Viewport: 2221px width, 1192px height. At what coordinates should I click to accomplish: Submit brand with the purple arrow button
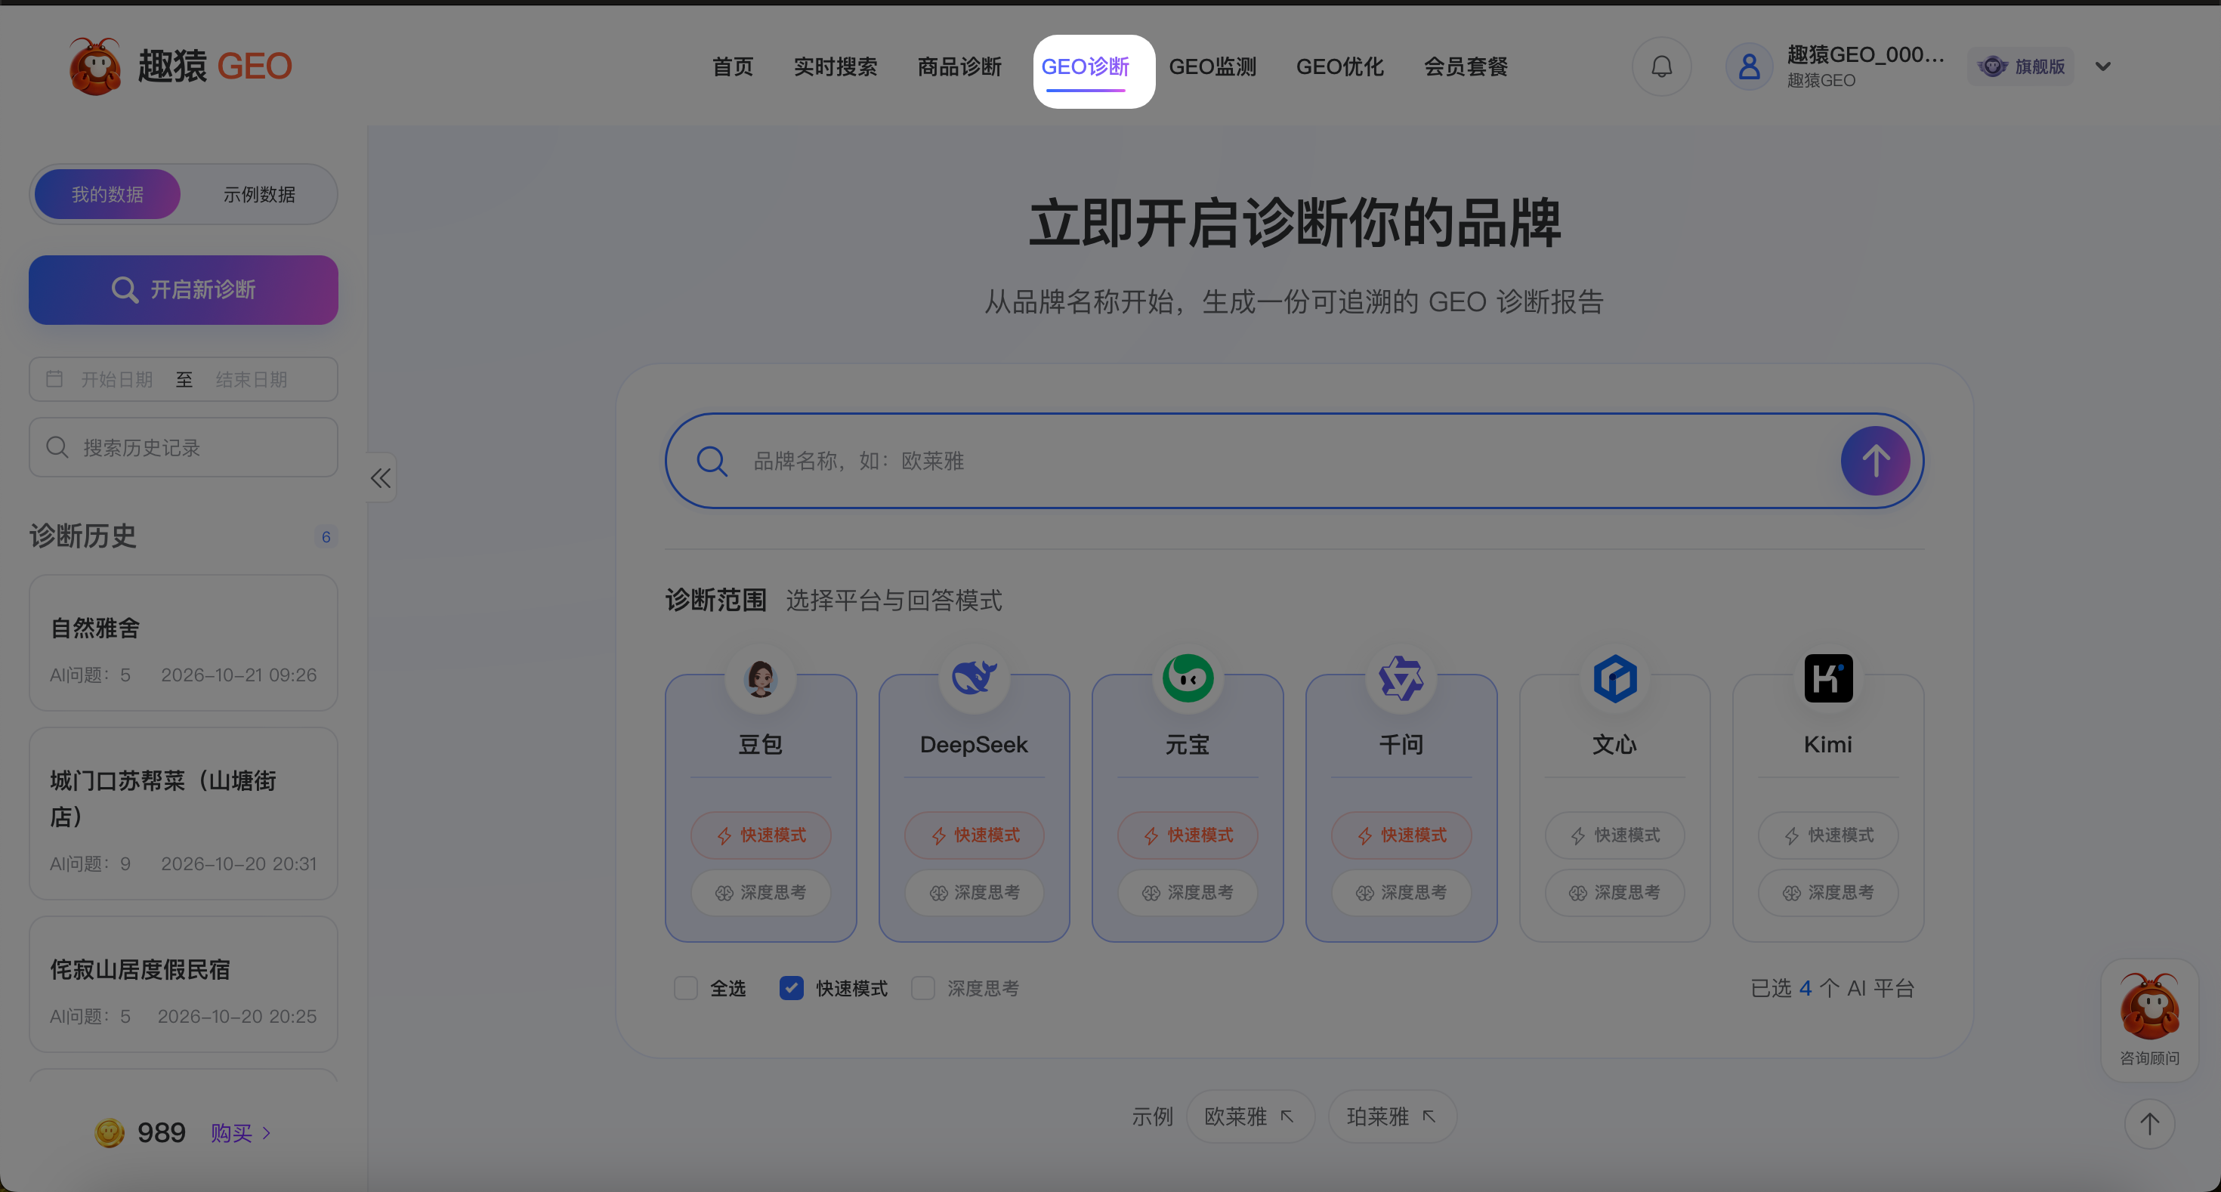pyautogui.click(x=1875, y=461)
